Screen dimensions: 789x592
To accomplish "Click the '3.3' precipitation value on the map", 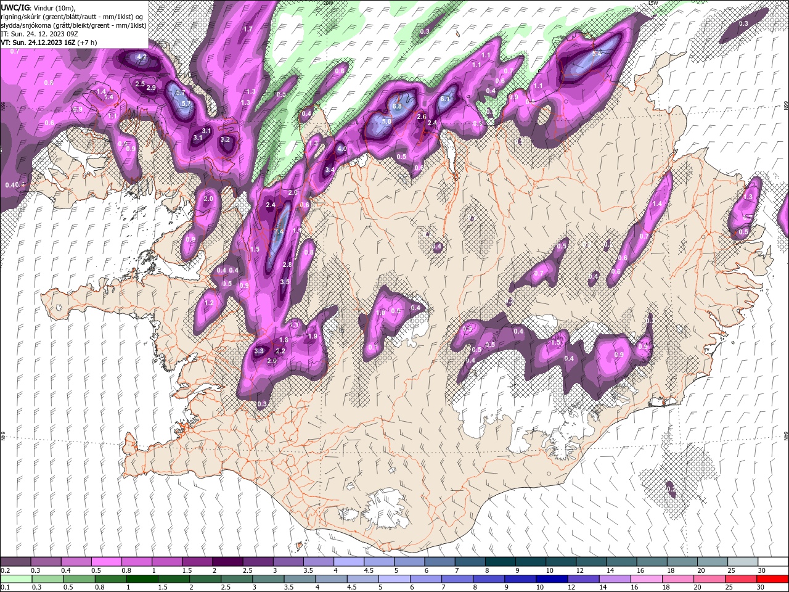I will pos(259,351).
